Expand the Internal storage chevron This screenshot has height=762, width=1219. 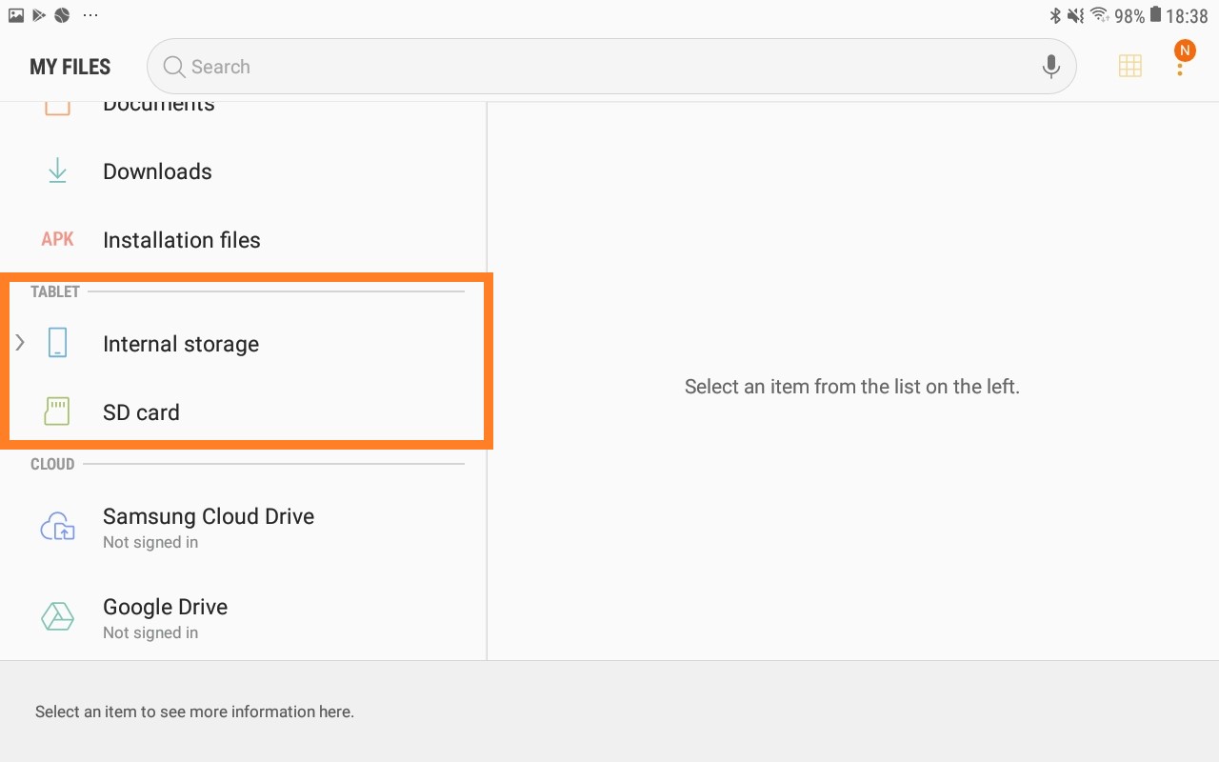tap(20, 343)
